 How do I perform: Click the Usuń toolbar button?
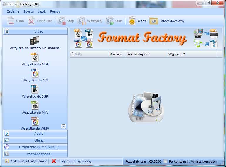16,21
